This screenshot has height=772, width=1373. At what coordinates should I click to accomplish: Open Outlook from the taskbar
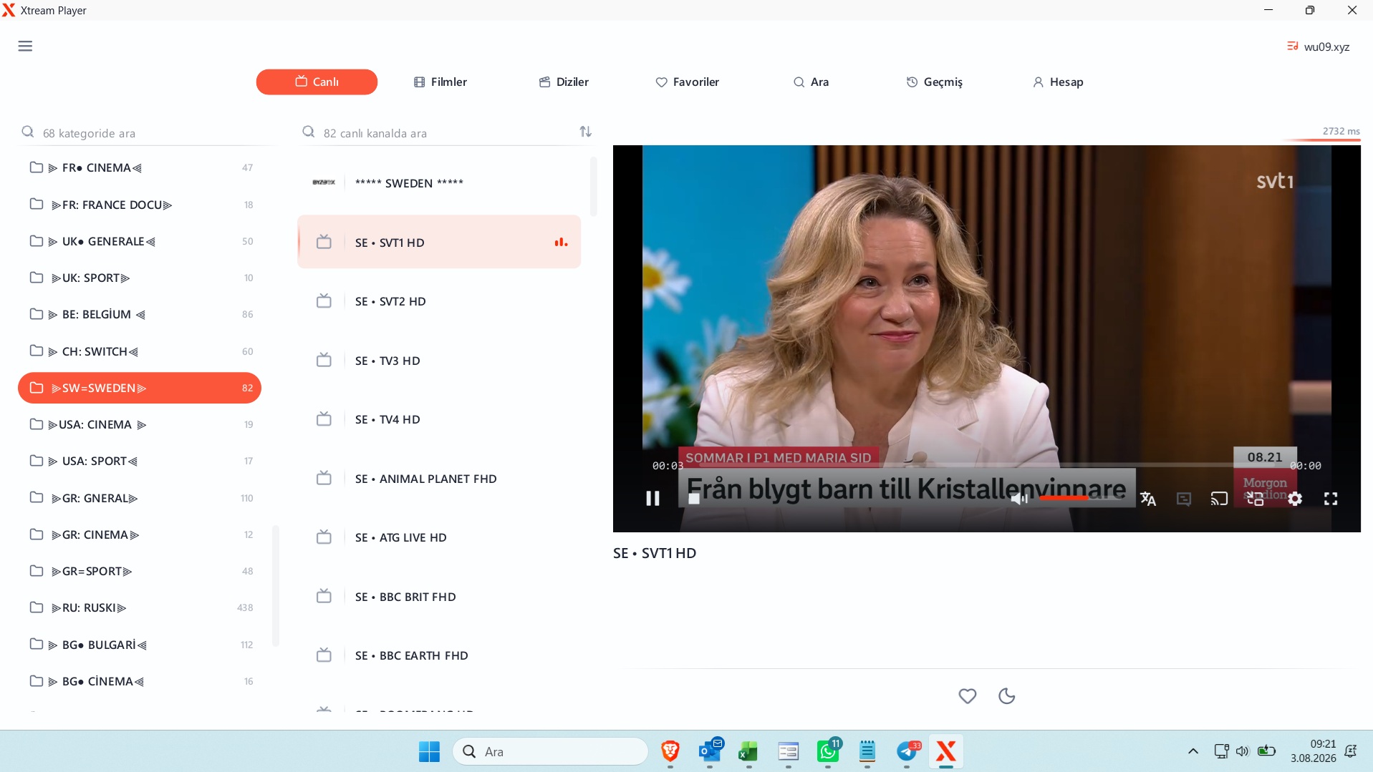(710, 751)
